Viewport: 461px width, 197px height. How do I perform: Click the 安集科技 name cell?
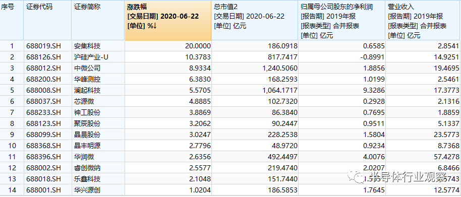[98, 46]
